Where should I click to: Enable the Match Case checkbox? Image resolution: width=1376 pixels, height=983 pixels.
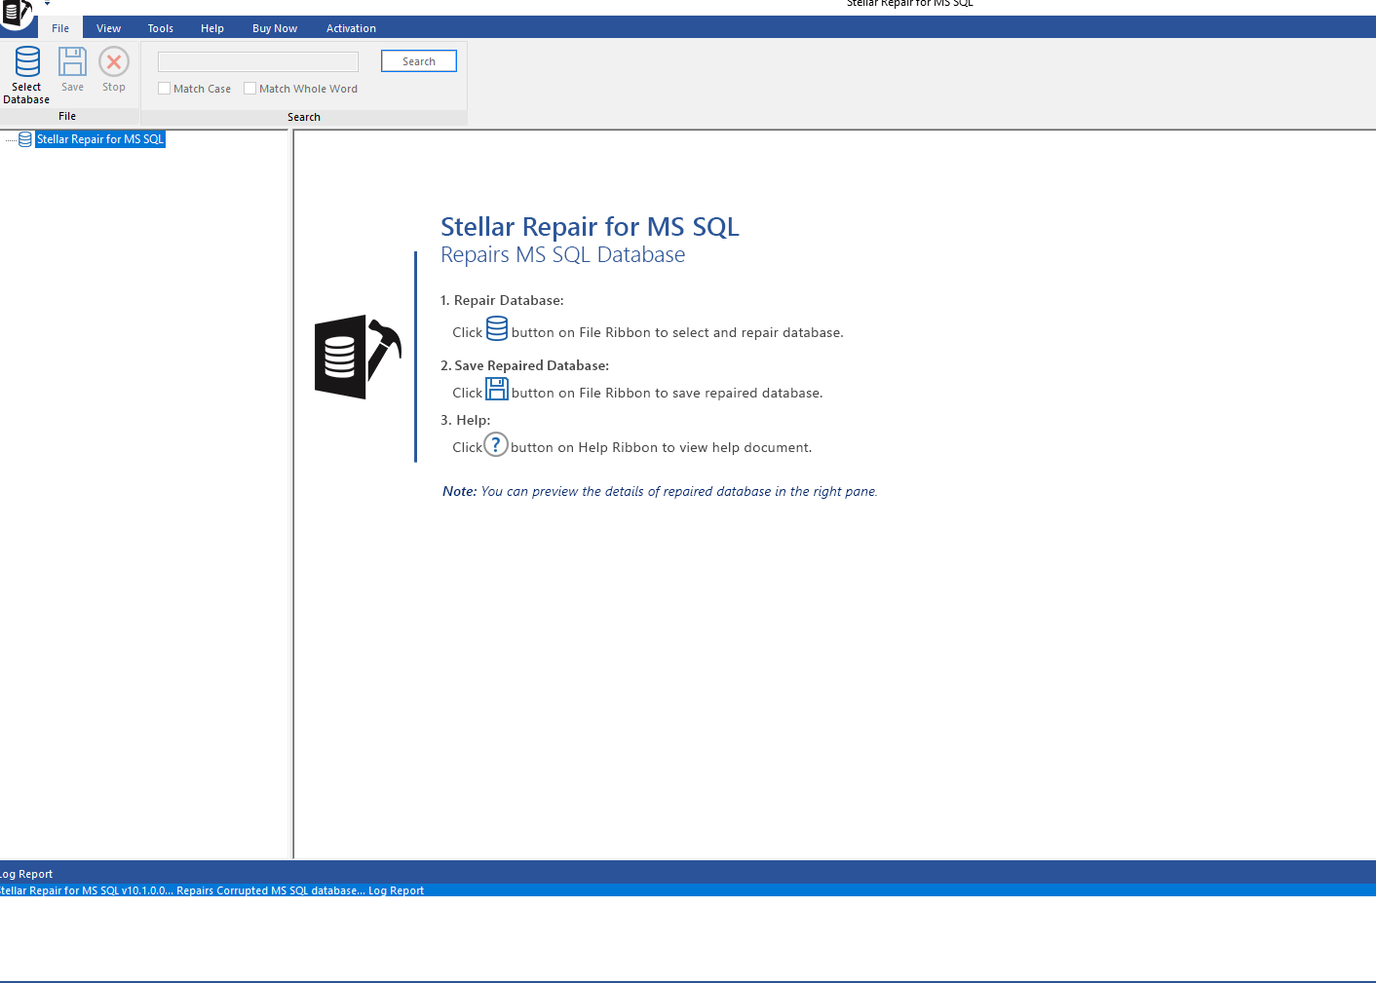click(x=164, y=89)
